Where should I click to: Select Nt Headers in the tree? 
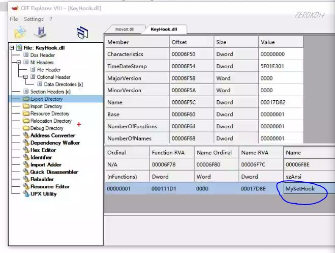(42, 63)
